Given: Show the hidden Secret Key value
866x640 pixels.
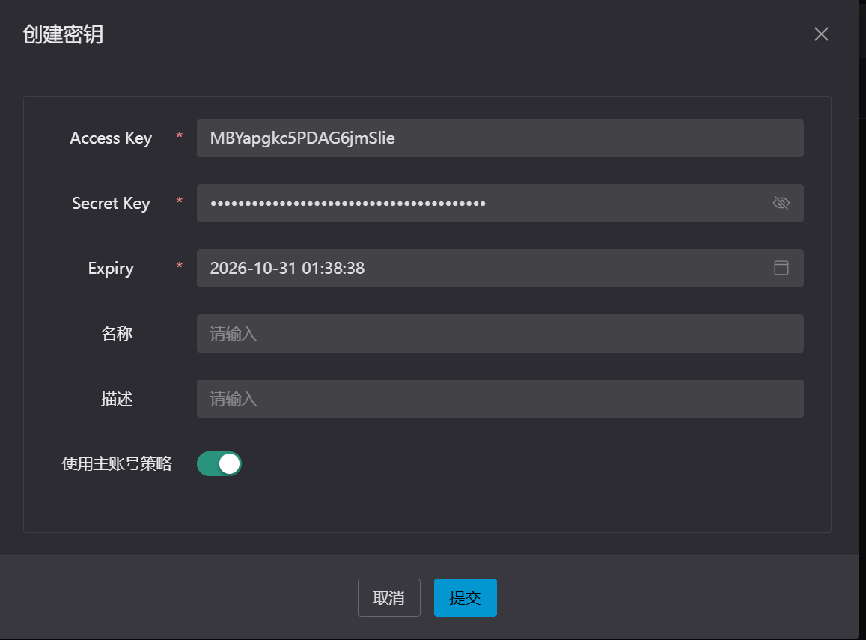Looking at the screenshot, I should pos(781,203).
